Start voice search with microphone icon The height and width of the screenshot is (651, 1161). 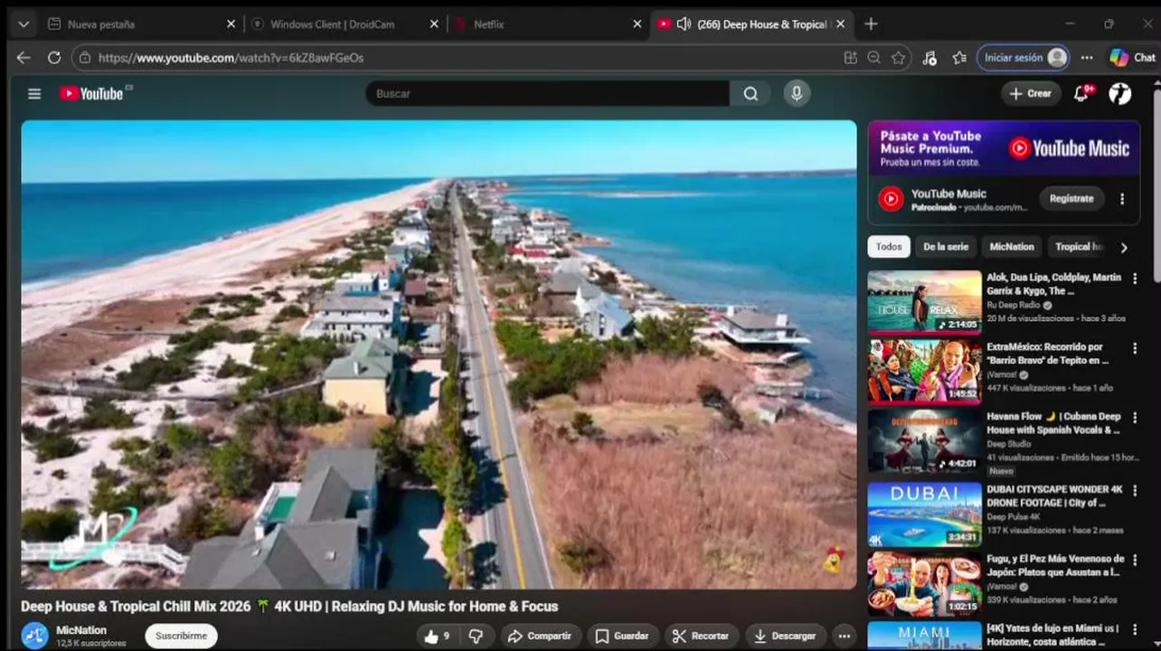pos(797,93)
